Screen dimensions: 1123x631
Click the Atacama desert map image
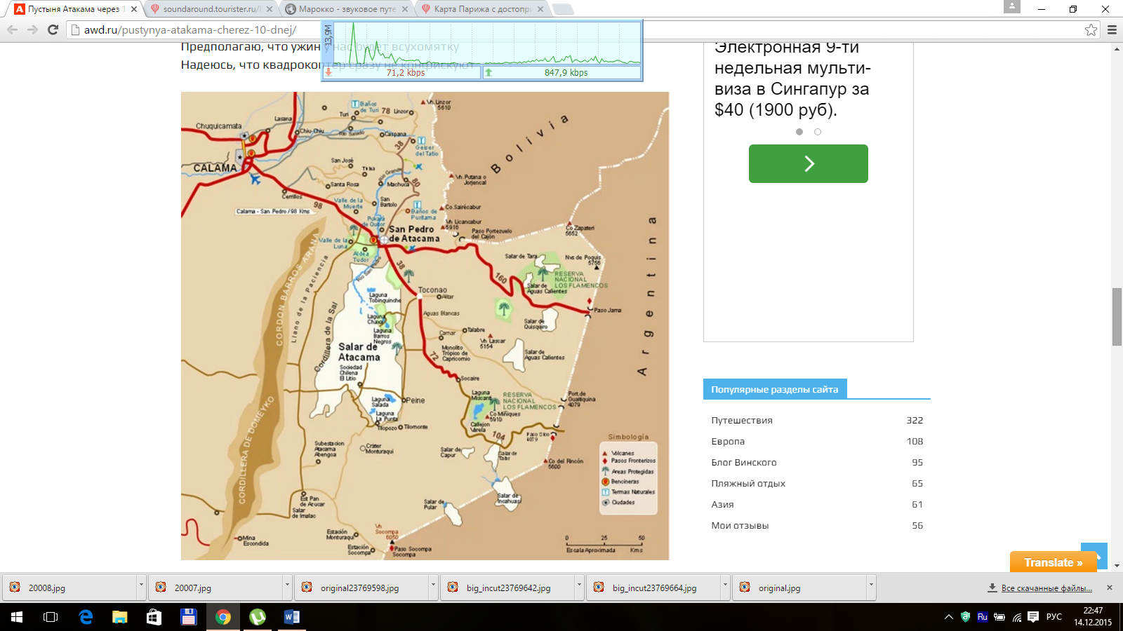425,326
